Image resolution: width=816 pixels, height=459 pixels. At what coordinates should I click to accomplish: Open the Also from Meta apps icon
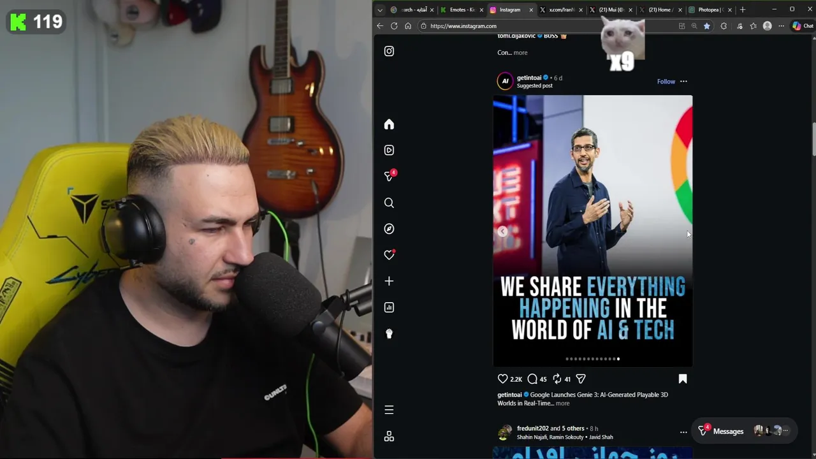click(x=389, y=437)
